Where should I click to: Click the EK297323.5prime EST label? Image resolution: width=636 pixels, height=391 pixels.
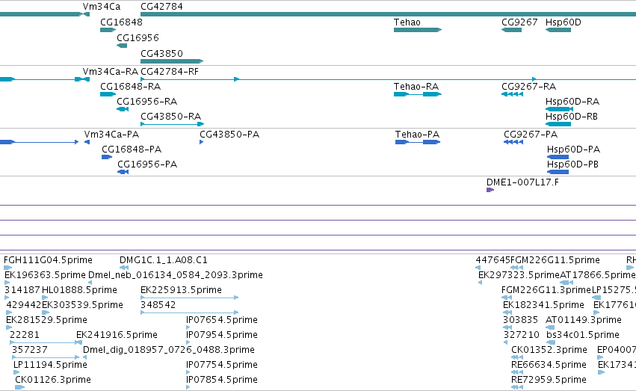pos(519,275)
